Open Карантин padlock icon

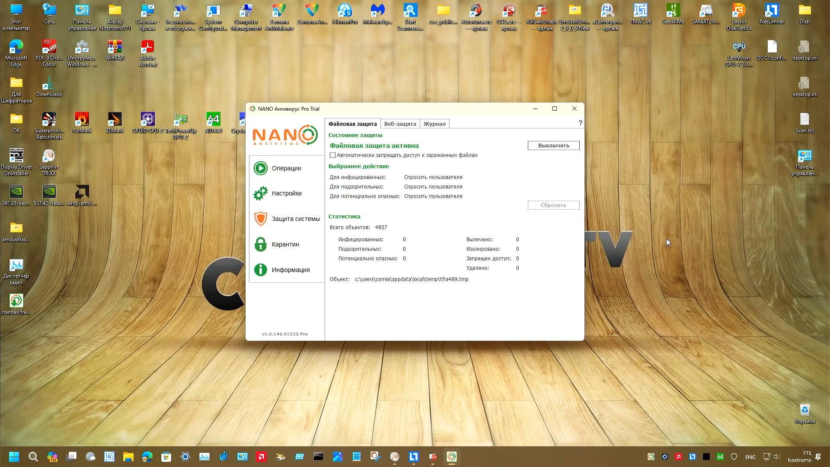click(x=261, y=244)
